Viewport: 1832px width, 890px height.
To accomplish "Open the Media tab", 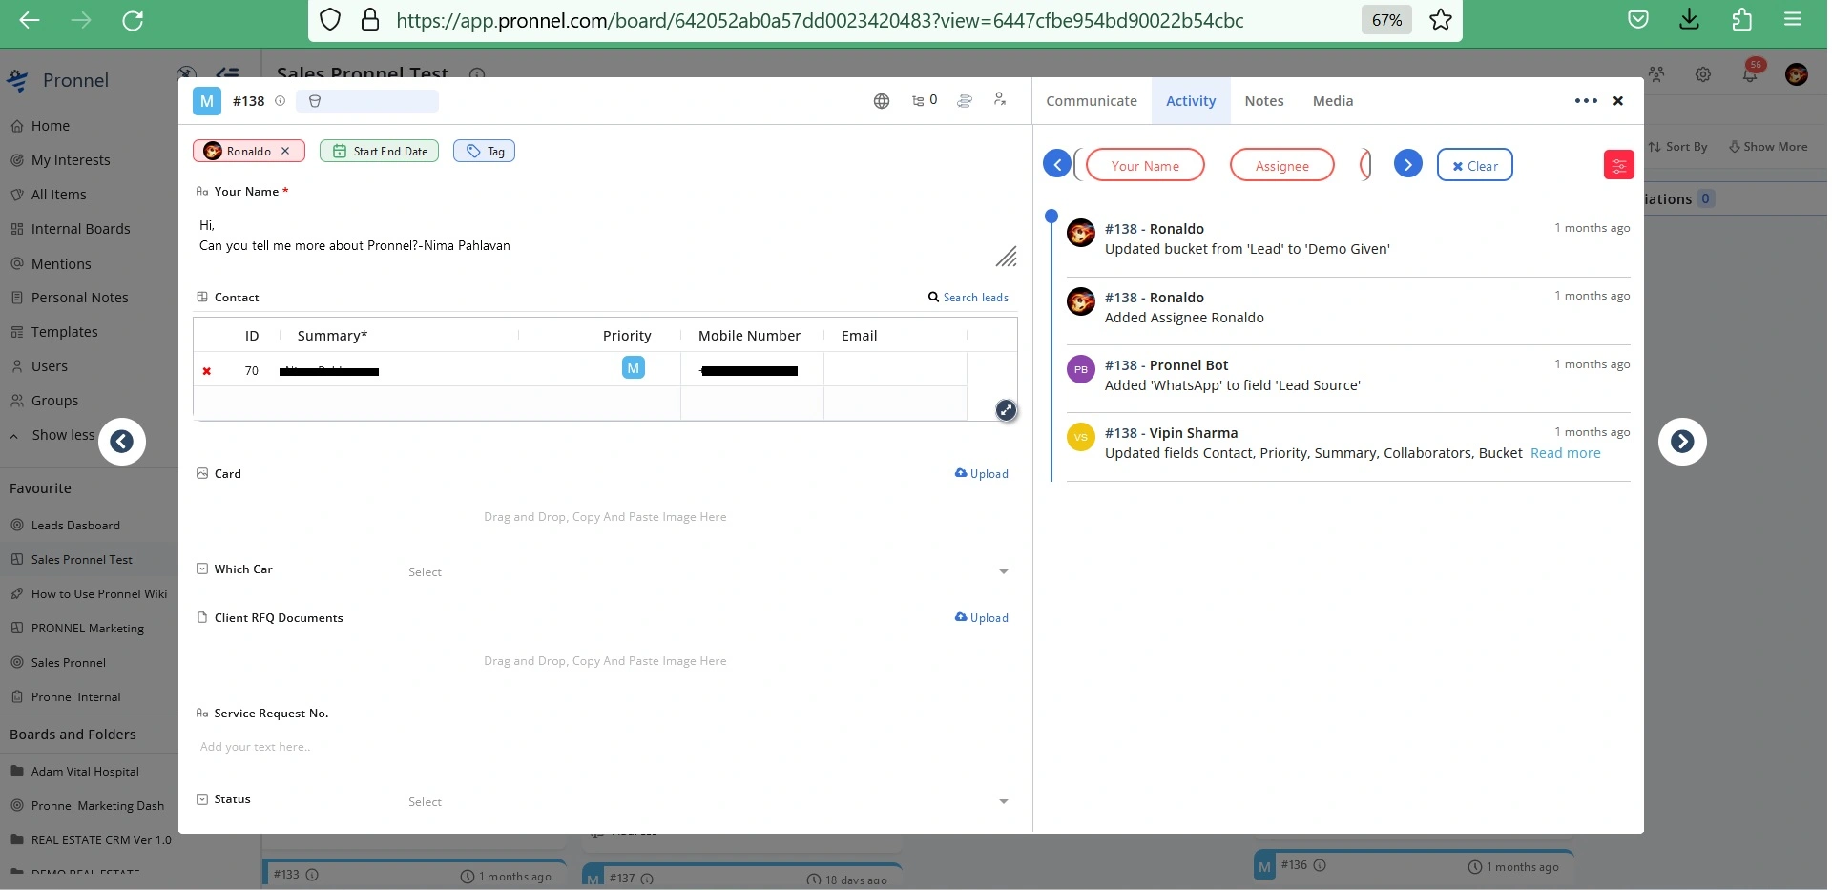I will (1333, 101).
